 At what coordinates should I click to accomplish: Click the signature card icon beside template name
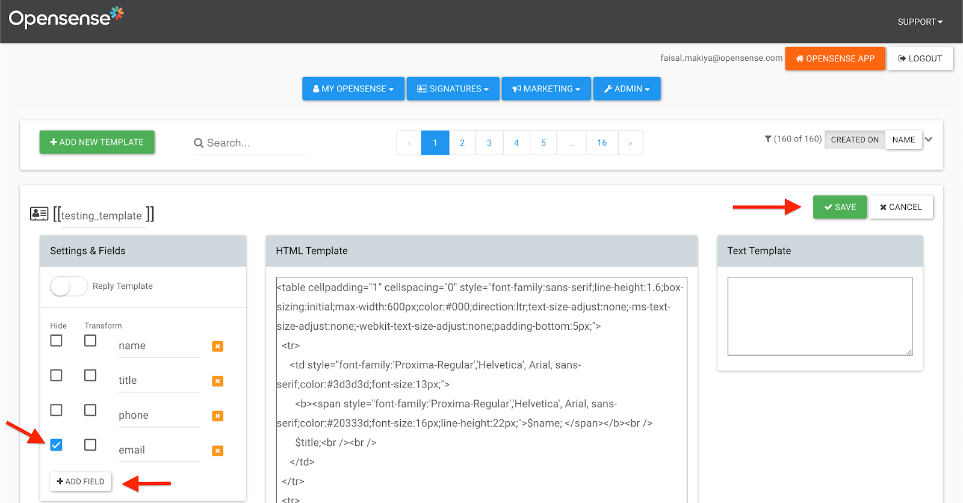click(x=39, y=214)
